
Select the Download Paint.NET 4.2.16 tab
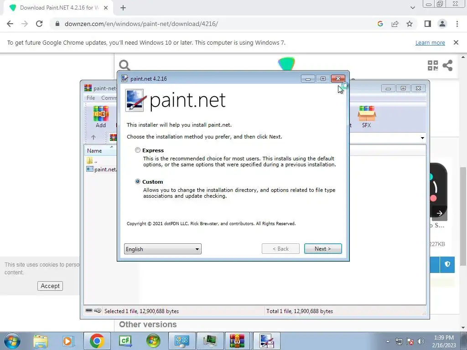point(58,8)
